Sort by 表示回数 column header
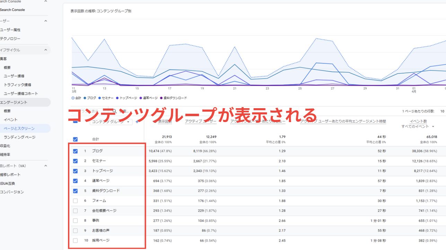446x250 pixels. pyautogui.click(x=165, y=121)
